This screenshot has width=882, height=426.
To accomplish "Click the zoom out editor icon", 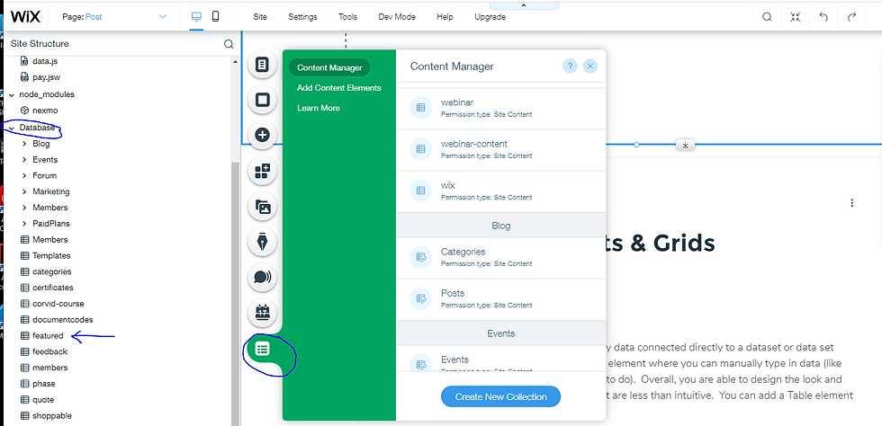I will (x=795, y=17).
